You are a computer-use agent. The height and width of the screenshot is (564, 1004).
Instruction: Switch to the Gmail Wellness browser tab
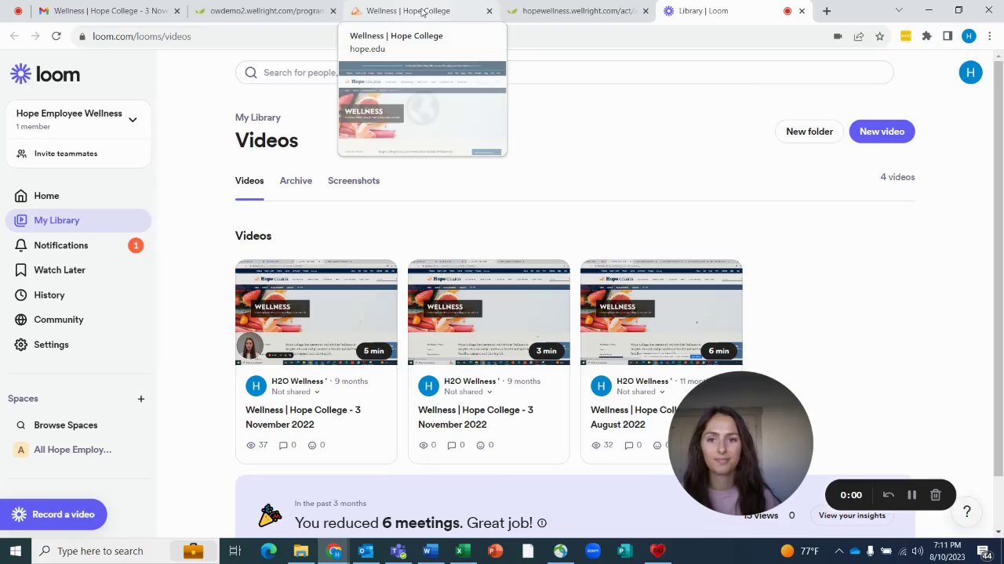tap(108, 11)
